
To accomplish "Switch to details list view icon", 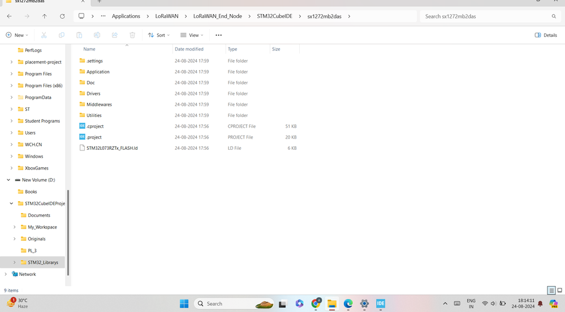I will [x=551, y=290].
